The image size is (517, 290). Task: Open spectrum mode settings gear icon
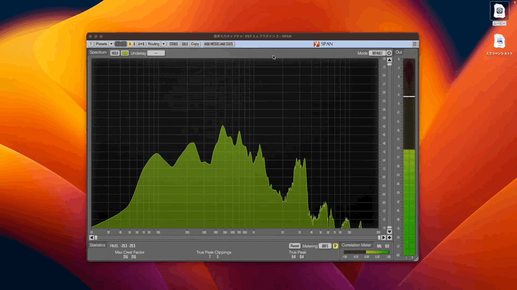coord(389,53)
